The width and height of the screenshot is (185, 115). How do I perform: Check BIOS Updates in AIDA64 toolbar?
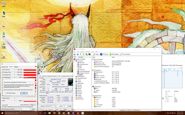click(114, 54)
